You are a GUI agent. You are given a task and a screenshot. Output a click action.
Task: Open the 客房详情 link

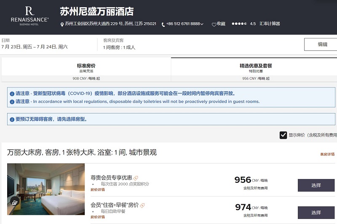click(327, 154)
